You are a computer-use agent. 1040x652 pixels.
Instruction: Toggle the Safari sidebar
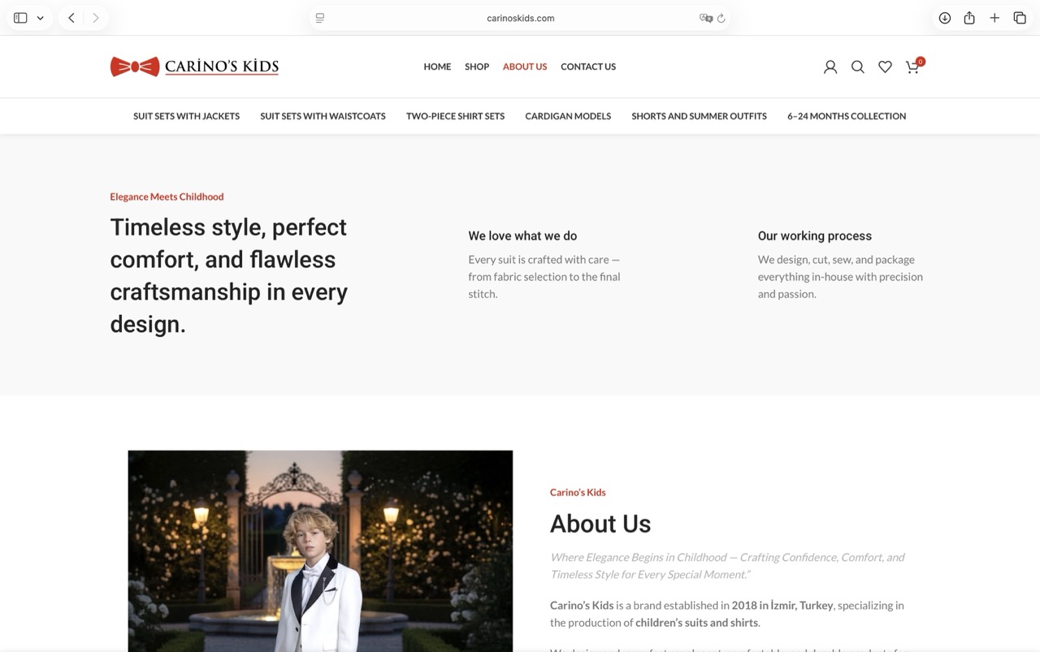[x=20, y=18]
